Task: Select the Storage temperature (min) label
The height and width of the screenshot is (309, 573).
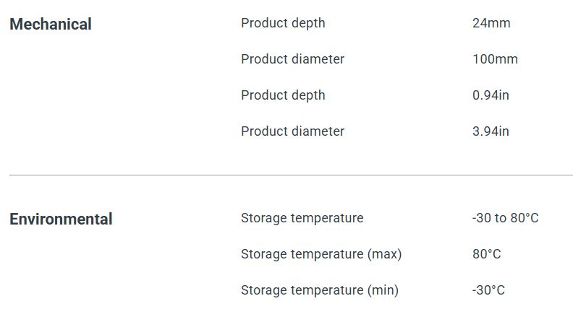Action: [319, 290]
